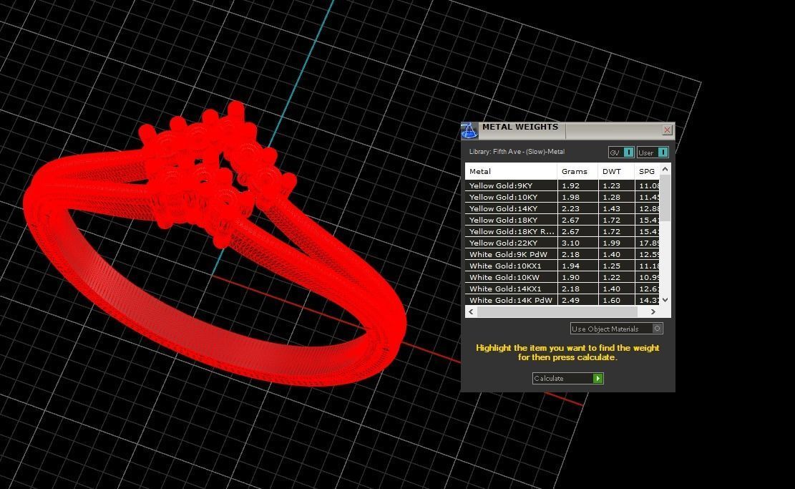Click the vertical scrollbar thumb in metal list

tap(665, 198)
